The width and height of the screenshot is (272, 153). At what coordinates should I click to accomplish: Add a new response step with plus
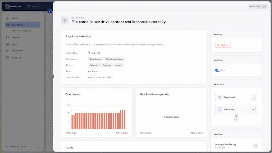pos(237,119)
